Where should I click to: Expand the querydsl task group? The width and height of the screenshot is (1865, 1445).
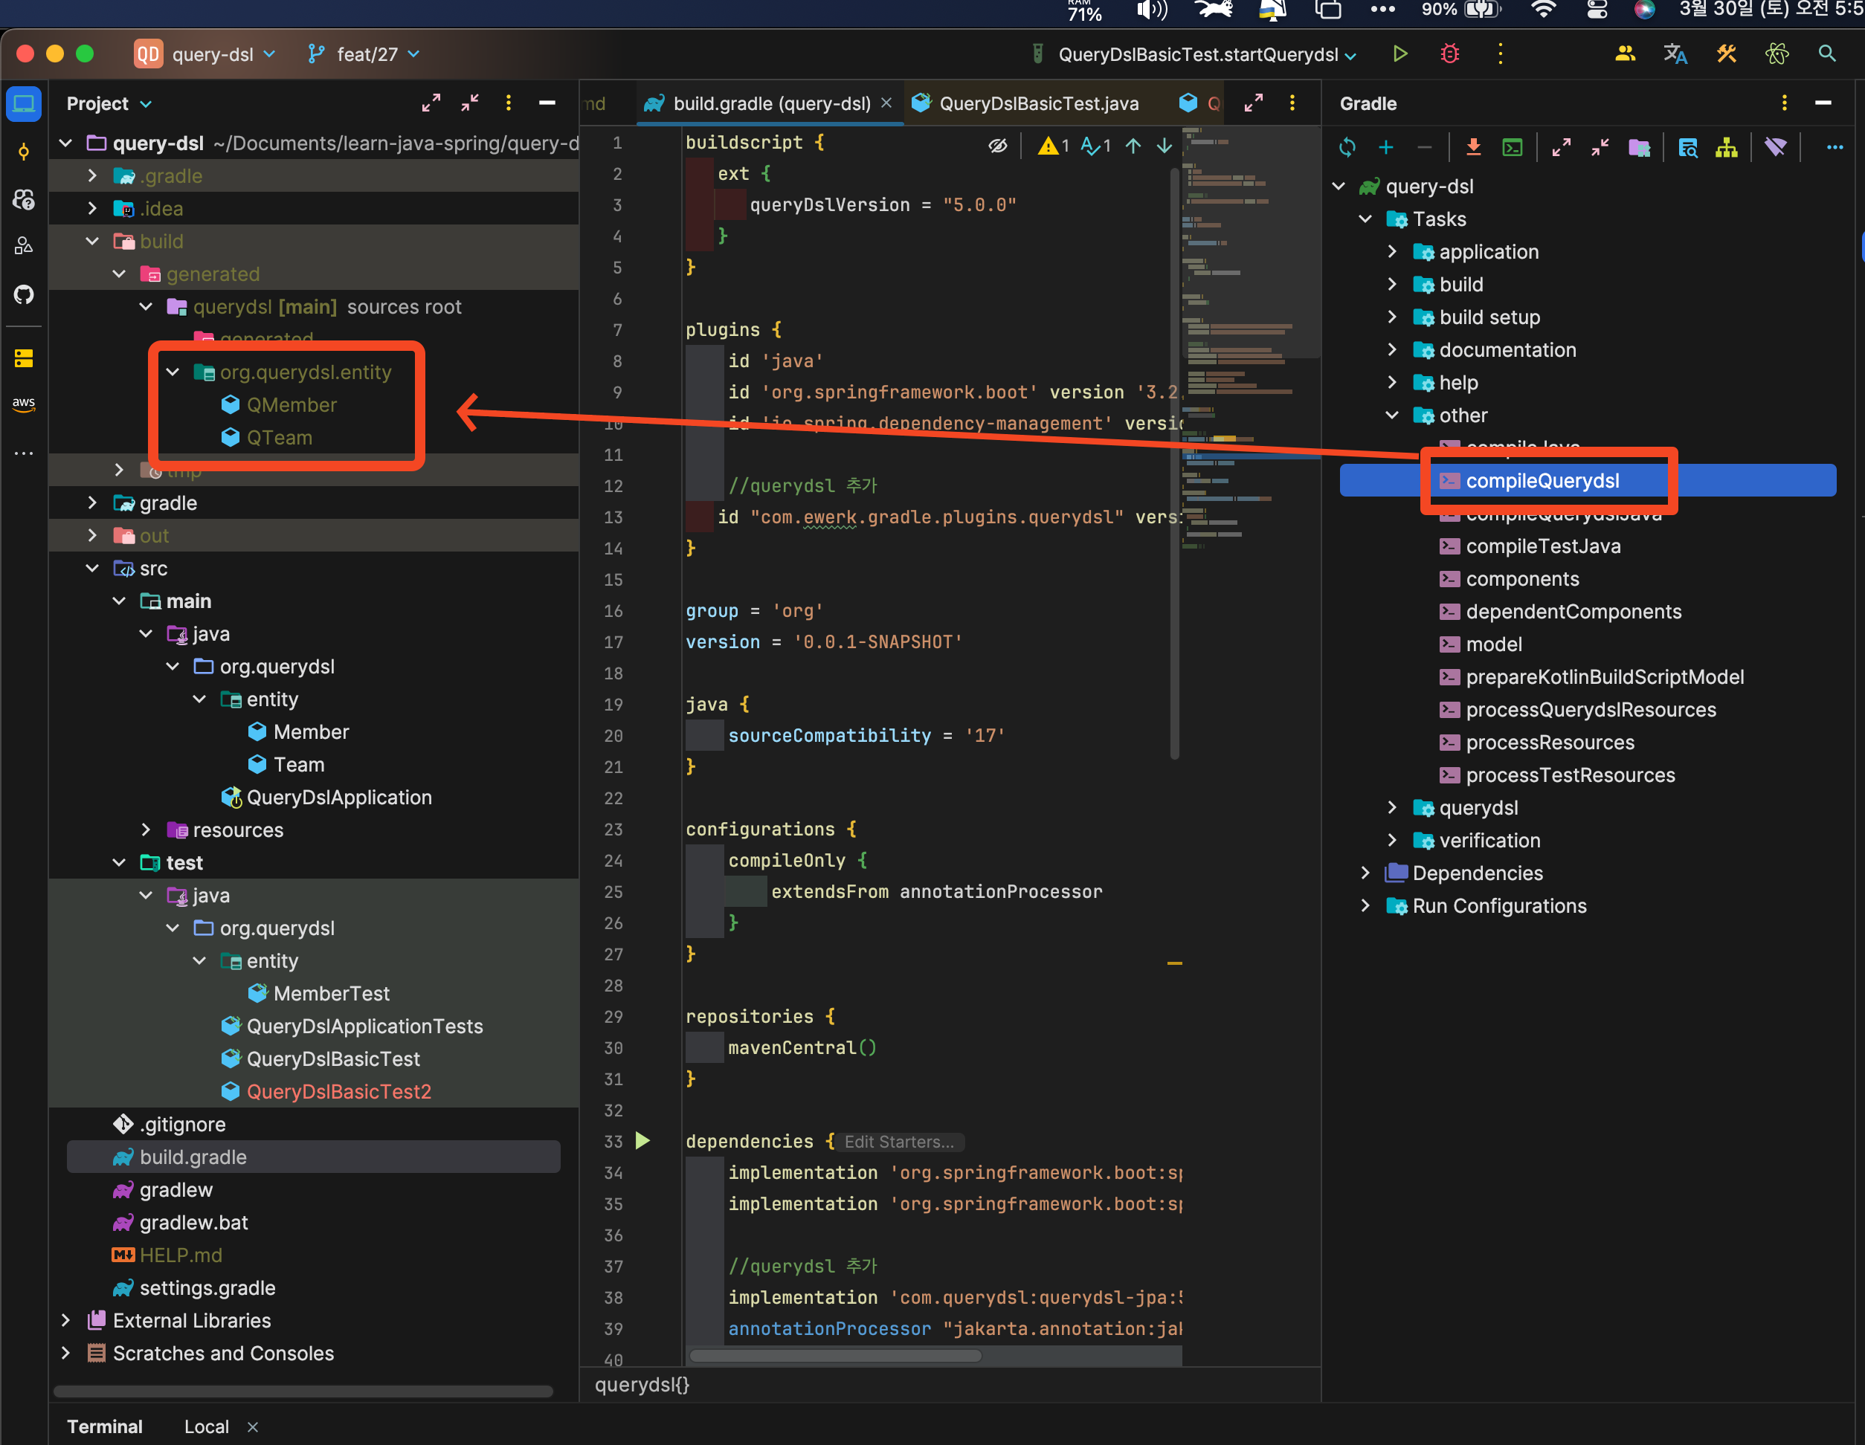click(x=1392, y=807)
